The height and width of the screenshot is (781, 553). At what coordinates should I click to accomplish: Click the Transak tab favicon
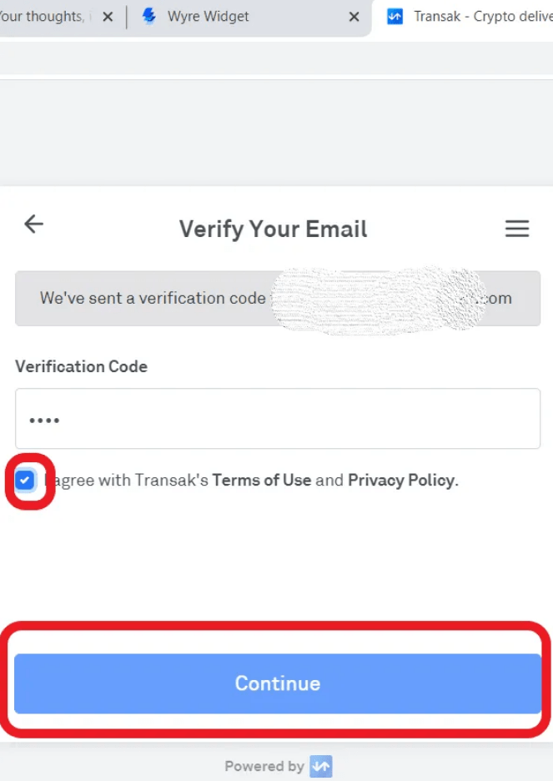[395, 16]
